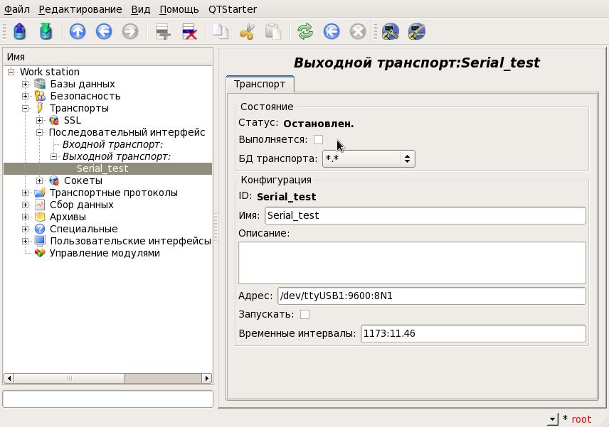Go up one level with the up arrow
The height and width of the screenshot is (427, 609).
(78, 31)
